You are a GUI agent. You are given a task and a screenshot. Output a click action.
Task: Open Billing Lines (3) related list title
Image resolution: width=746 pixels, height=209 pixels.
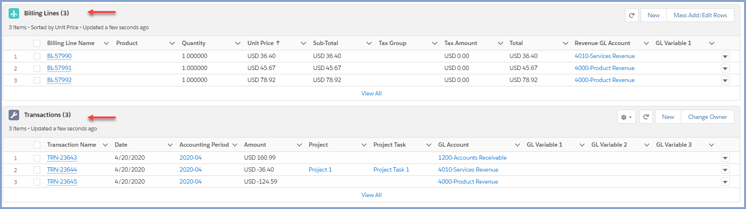(47, 13)
